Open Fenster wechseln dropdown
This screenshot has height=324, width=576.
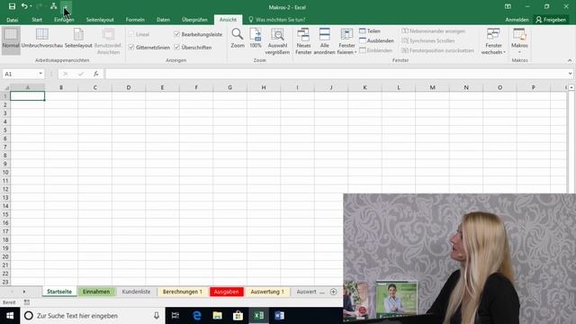[x=493, y=41]
